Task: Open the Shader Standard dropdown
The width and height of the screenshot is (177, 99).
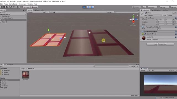Action: click(x=165, y=39)
